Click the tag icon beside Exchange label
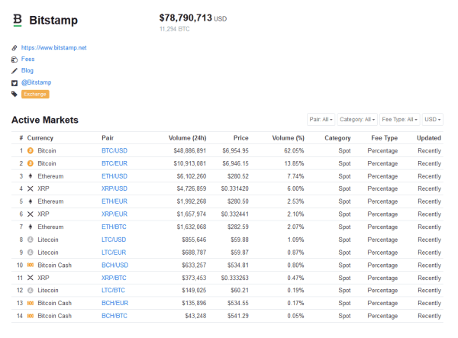This screenshot has height=338, width=458. [15, 94]
